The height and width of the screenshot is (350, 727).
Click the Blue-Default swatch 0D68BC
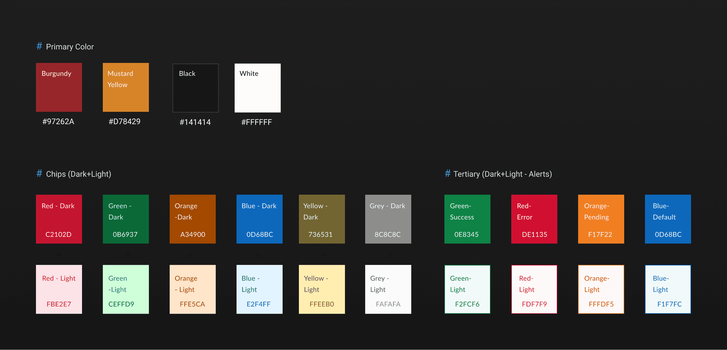(x=668, y=219)
